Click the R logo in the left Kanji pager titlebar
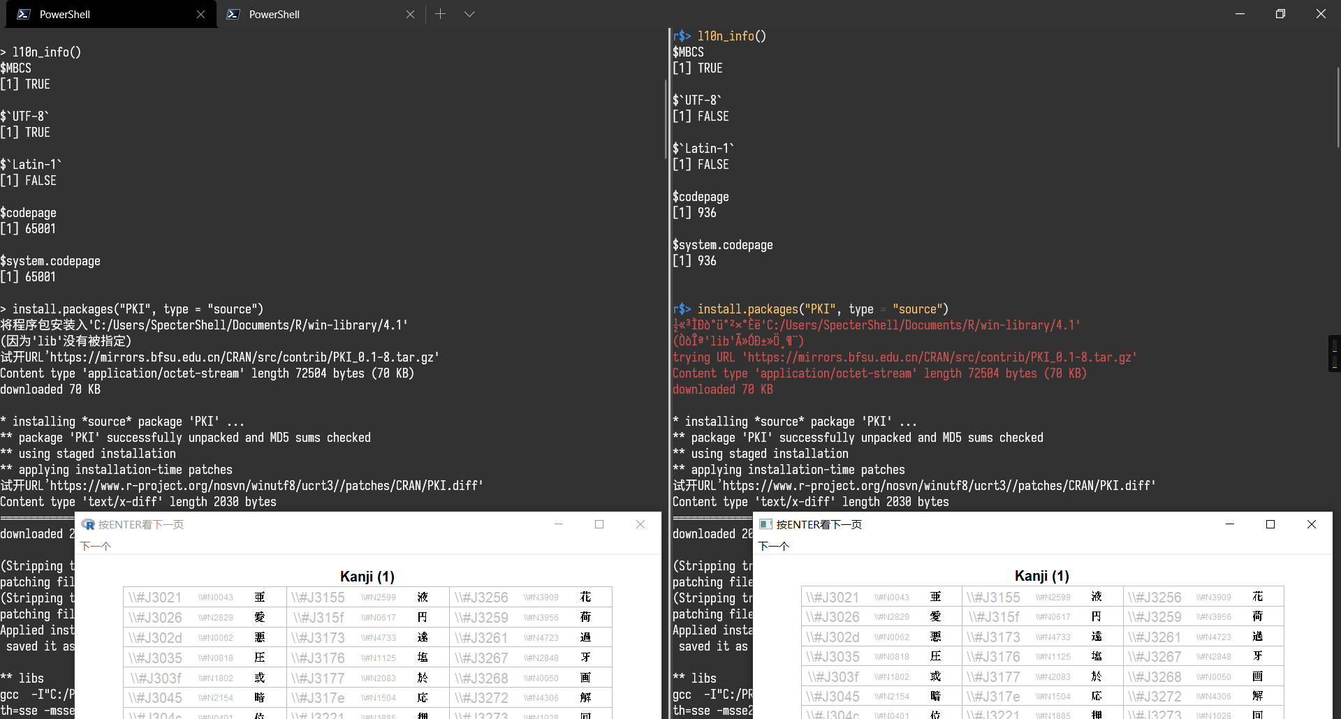 coord(89,524)
